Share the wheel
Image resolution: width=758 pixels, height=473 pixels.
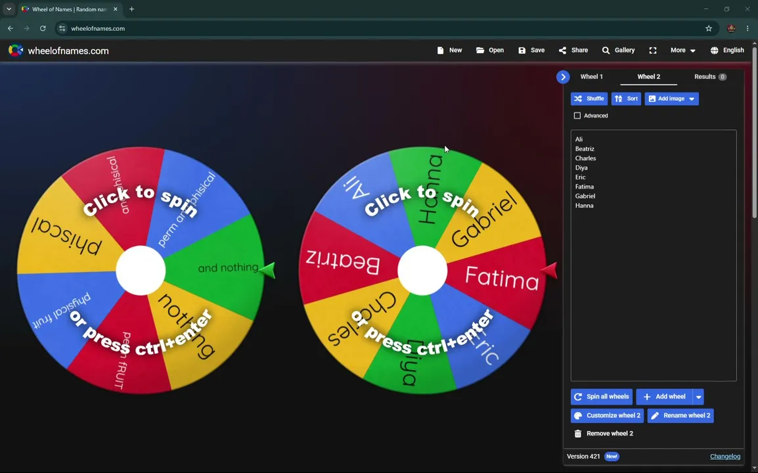point(573,51)
